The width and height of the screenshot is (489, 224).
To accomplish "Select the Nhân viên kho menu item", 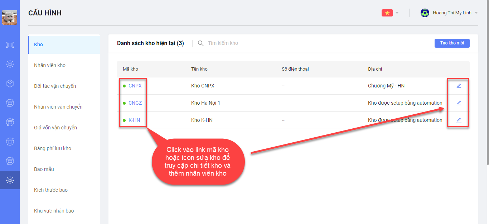I will click(50, 65).
